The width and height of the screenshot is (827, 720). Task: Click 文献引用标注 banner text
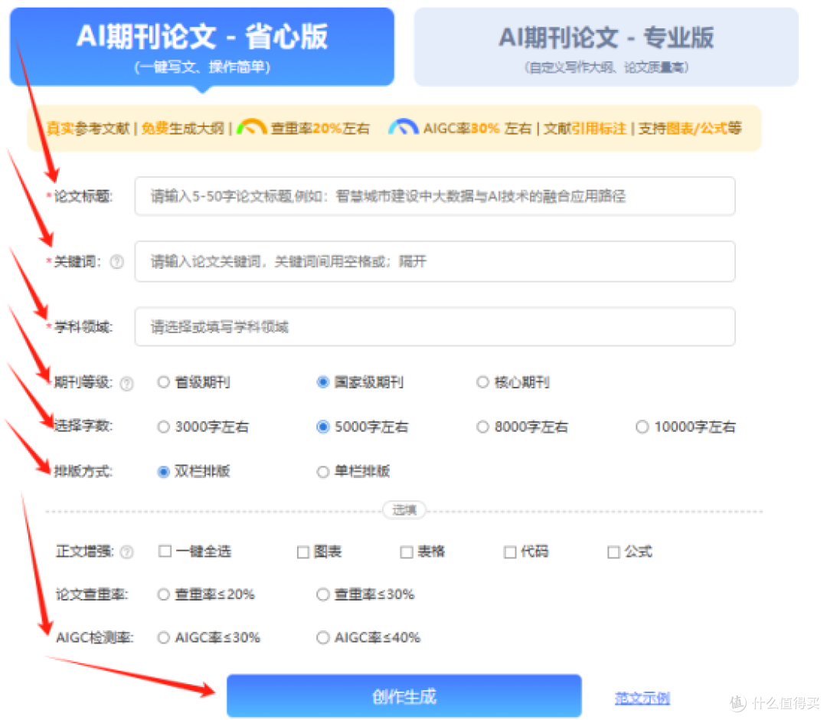click(x=585, y=128)
